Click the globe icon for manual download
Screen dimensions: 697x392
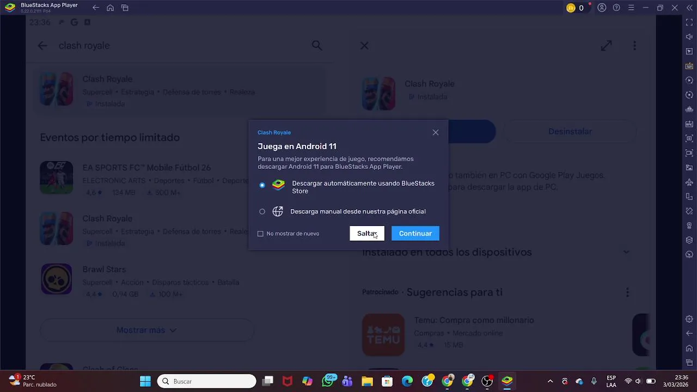278,211
